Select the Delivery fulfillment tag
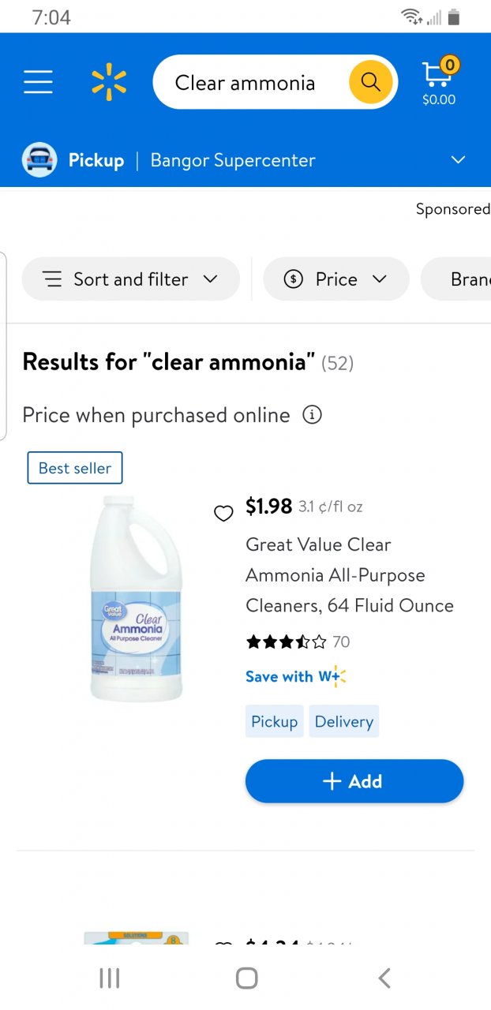Screen dimensions: 491x1010 (x=343, y=721)
